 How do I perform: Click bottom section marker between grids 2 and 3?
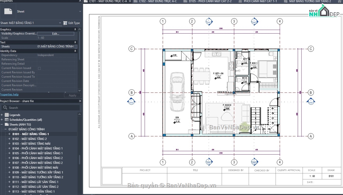click(209, 162)
